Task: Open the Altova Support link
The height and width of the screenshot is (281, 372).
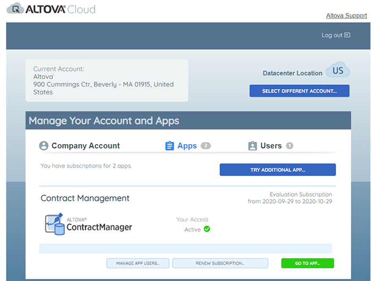Action: 346,16
